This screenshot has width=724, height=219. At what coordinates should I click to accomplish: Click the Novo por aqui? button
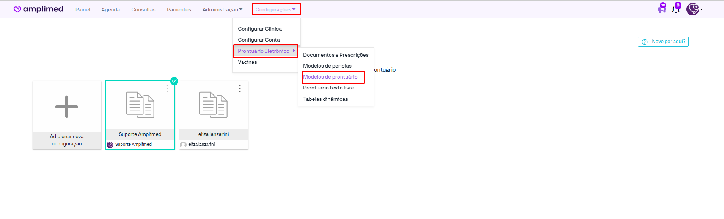click(x=663, y=42)
